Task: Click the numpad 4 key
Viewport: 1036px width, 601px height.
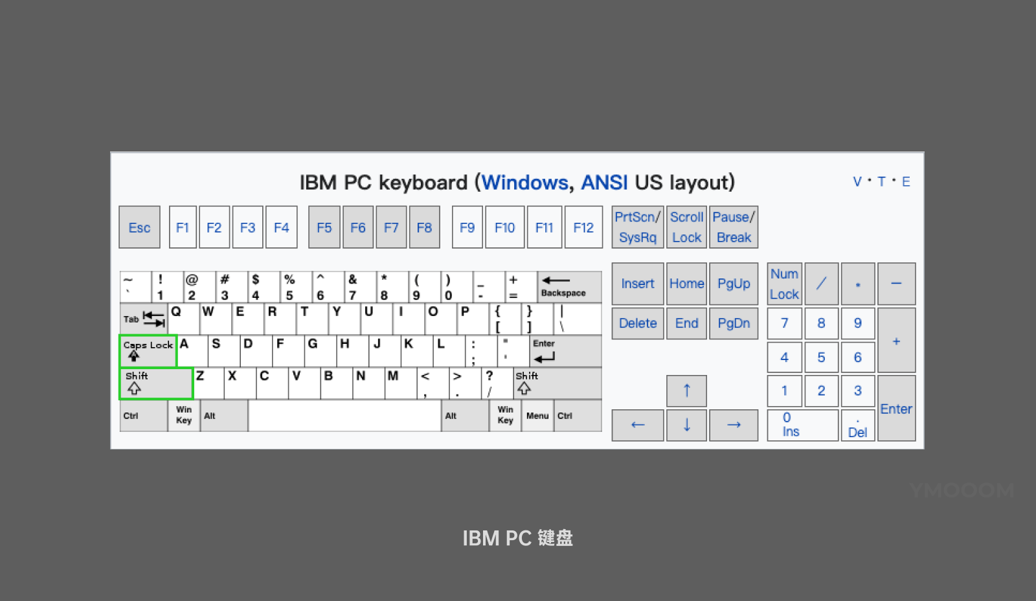Action: pyautogui.click(x=785, y=357)
